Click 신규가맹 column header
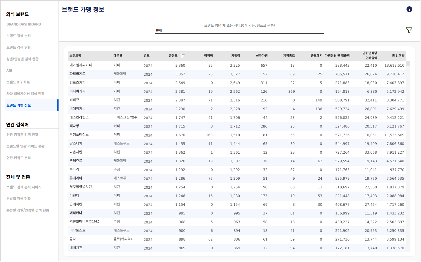Image resolution: width=421 pixels, height=262 pixels. tap(262, 56)
